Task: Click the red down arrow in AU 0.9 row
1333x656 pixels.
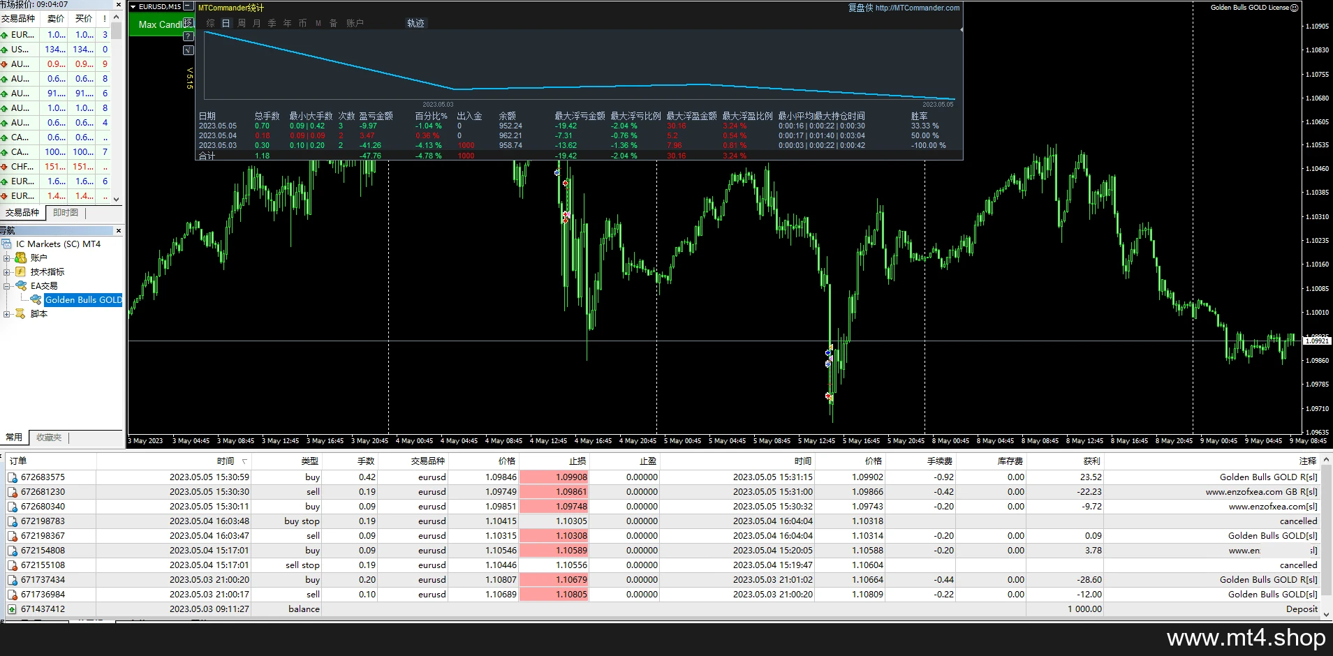Action: (4, 64)
